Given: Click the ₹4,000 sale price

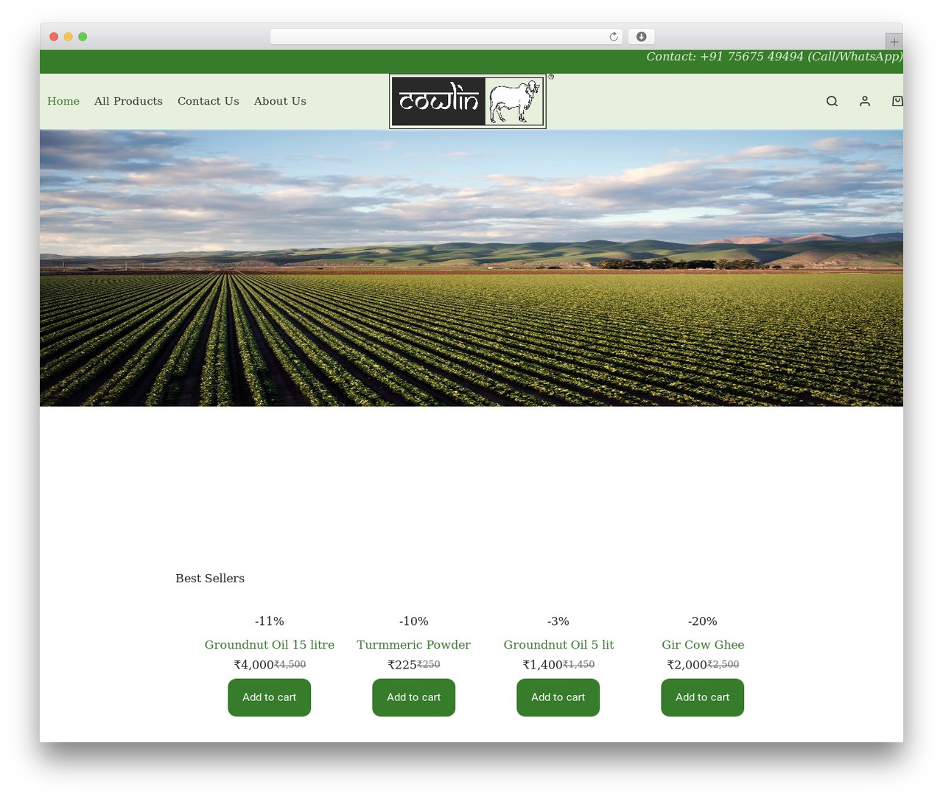Looking at the screenshot, I should (x=253, y=665).
